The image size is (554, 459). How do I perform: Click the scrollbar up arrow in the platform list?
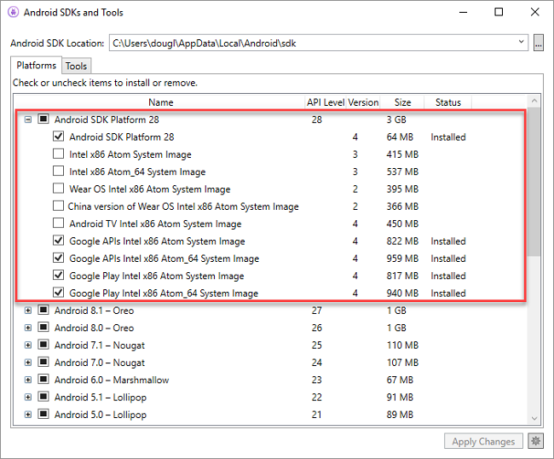click(534, 102)
